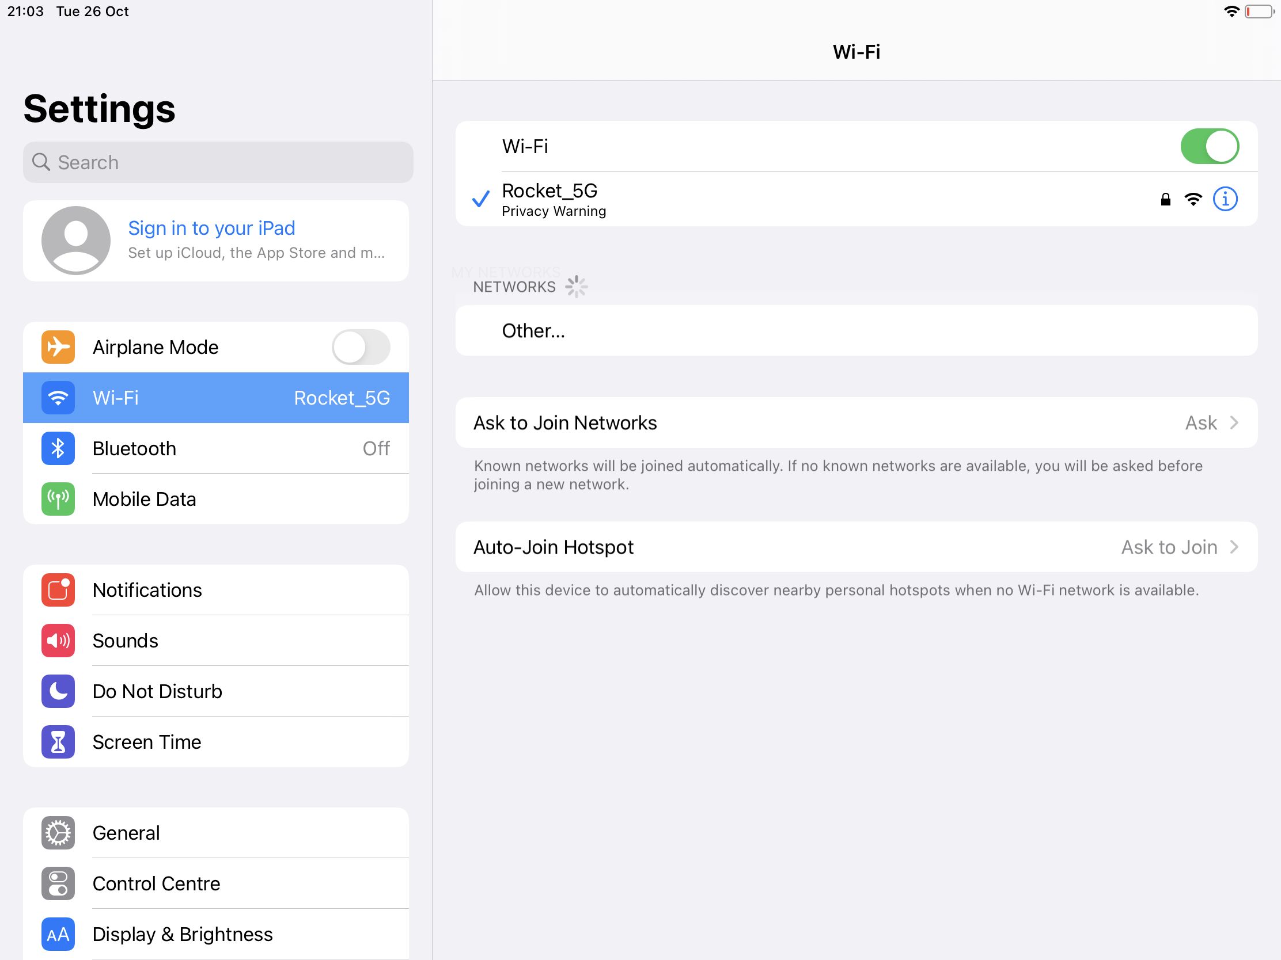
Task: Open Display & Brightness settings
Action: point(183,934)
